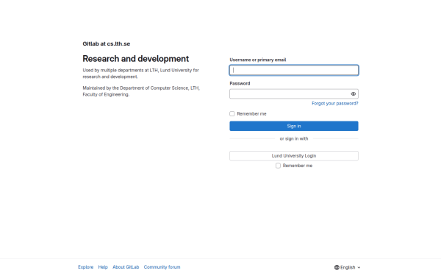The width and height of the screenshot is (441, 276).
Task: Open Forgot your password link
Action: (335, 103)
